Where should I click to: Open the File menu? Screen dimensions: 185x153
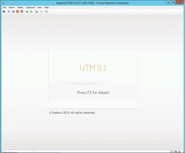pos(4,7)
